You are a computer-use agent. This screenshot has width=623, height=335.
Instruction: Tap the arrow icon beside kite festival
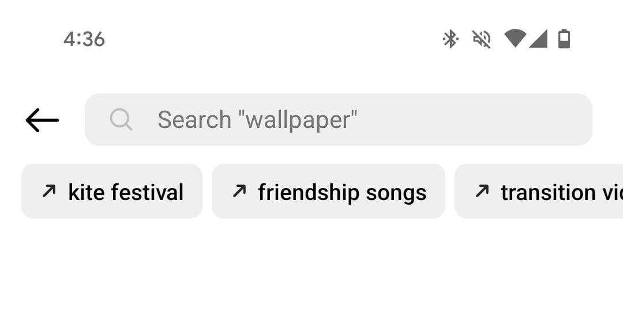[49, 191]
